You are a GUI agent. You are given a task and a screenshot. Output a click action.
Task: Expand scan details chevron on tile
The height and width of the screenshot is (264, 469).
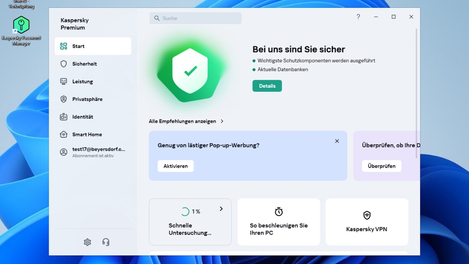(x=221, y=209)
